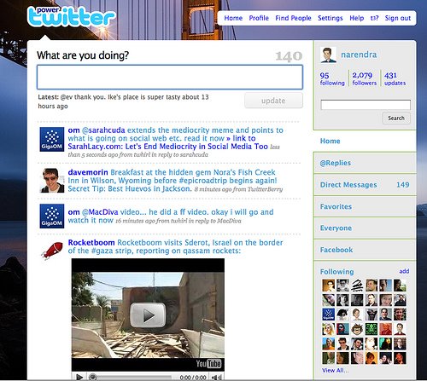
Task: Open the Direct Messages tab
Action: (x=365, y=185)
